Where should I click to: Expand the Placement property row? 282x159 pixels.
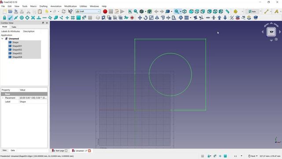[3, 98]
